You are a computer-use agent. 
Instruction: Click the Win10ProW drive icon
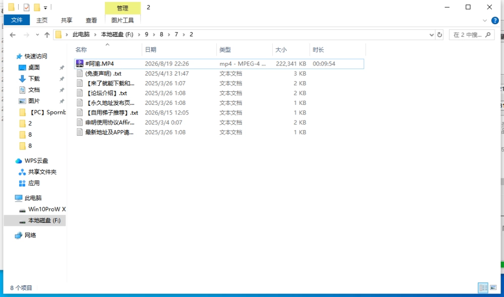pos(22,210)
